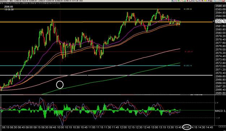Click the red down-arrow toolbar icon
Image resolution: width=226 pixels, height=131 pixels.
pyautogui.click(x=202, y=1)
